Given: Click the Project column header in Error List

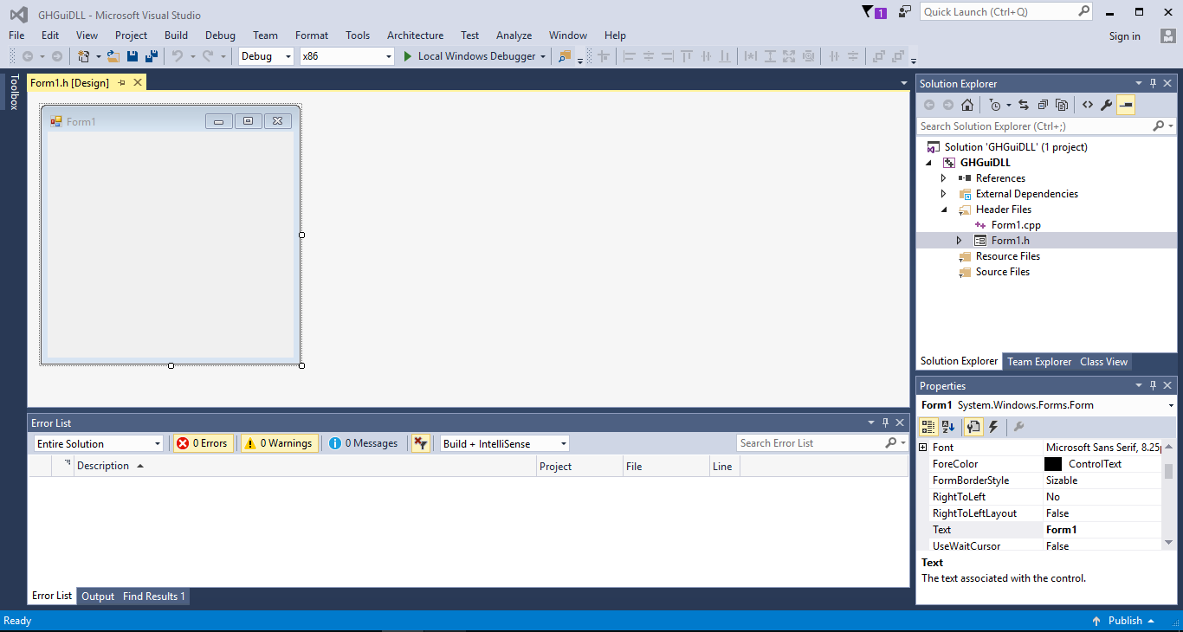Looking at the screenshot, I should click(579, 466).
